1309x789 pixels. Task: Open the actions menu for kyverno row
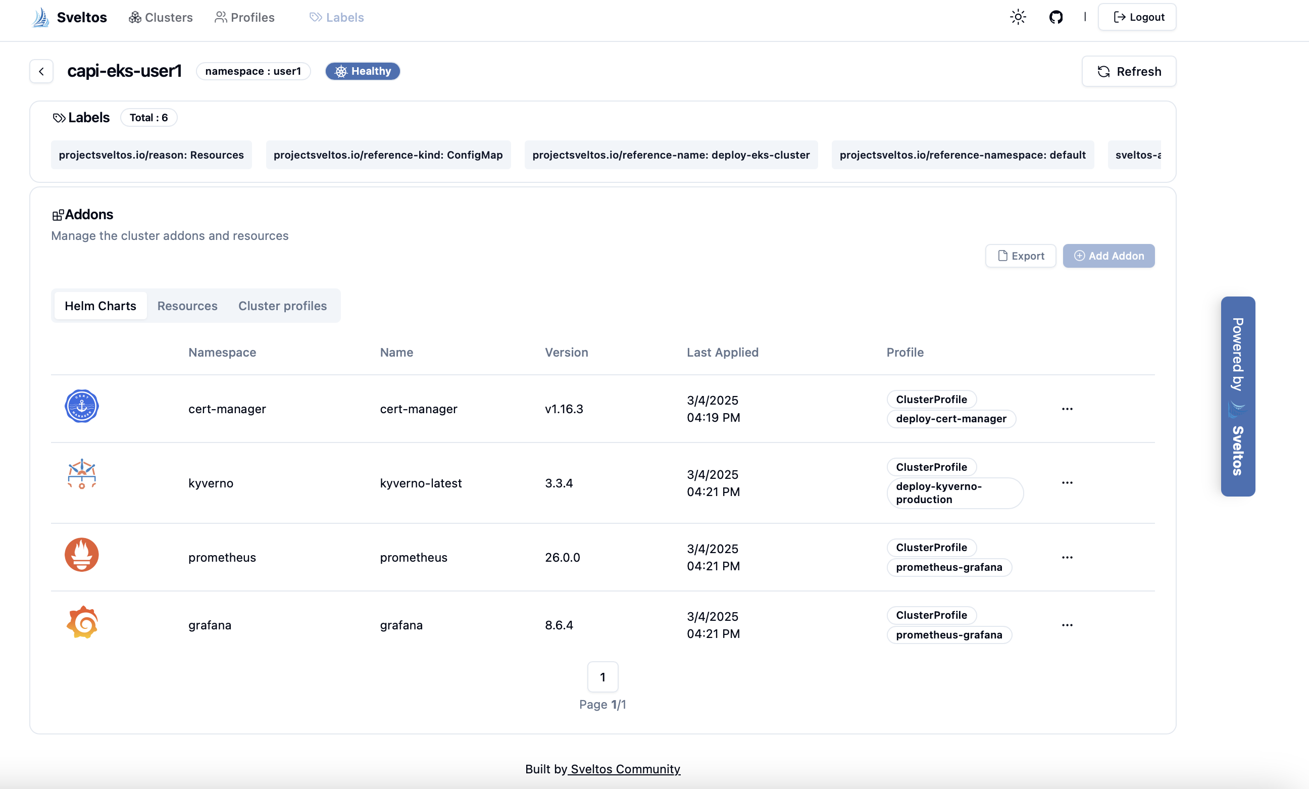click(x=1068, y=483)
